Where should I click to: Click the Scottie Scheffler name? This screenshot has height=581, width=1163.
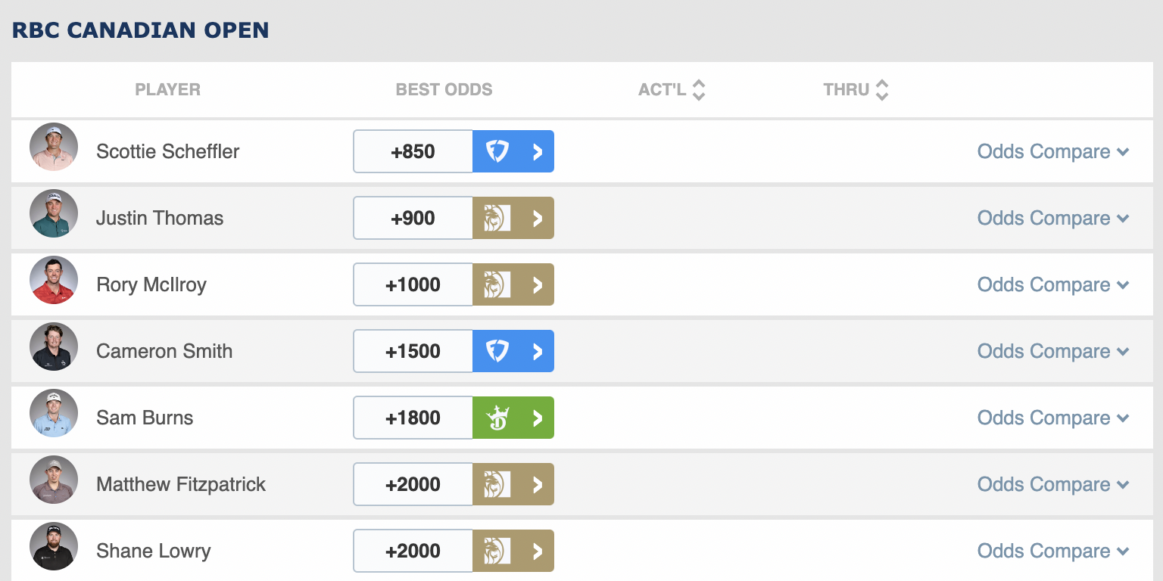tap(167, 151)
